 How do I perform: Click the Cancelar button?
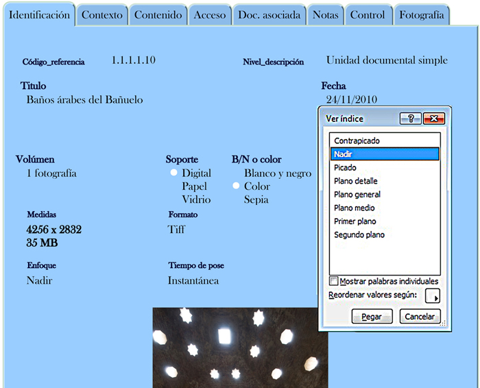click(x=420, y=317)
